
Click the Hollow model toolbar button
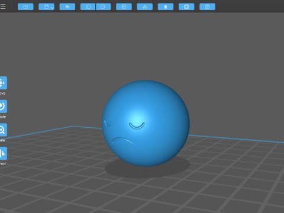pos(166,7)
